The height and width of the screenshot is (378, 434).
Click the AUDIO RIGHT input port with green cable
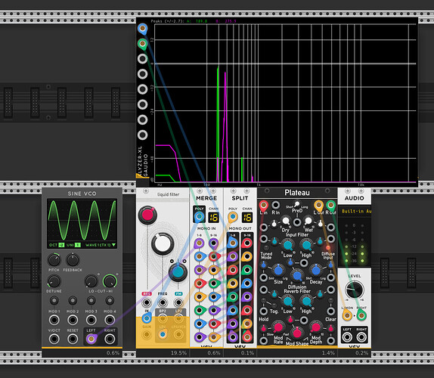click(x=361, y=315)
